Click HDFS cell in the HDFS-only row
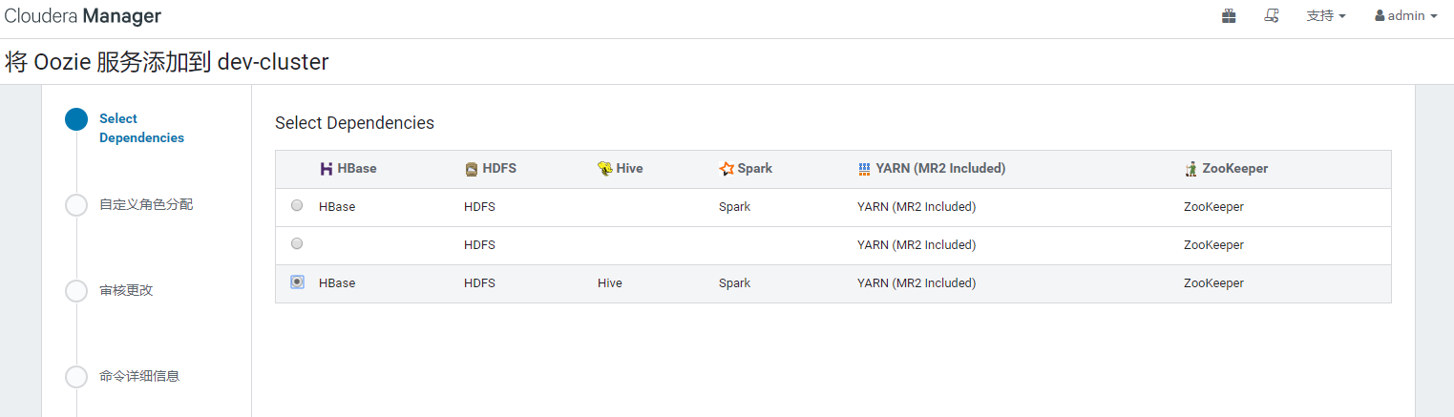This screenshot has width=1454, height=417. pos(479,245)
